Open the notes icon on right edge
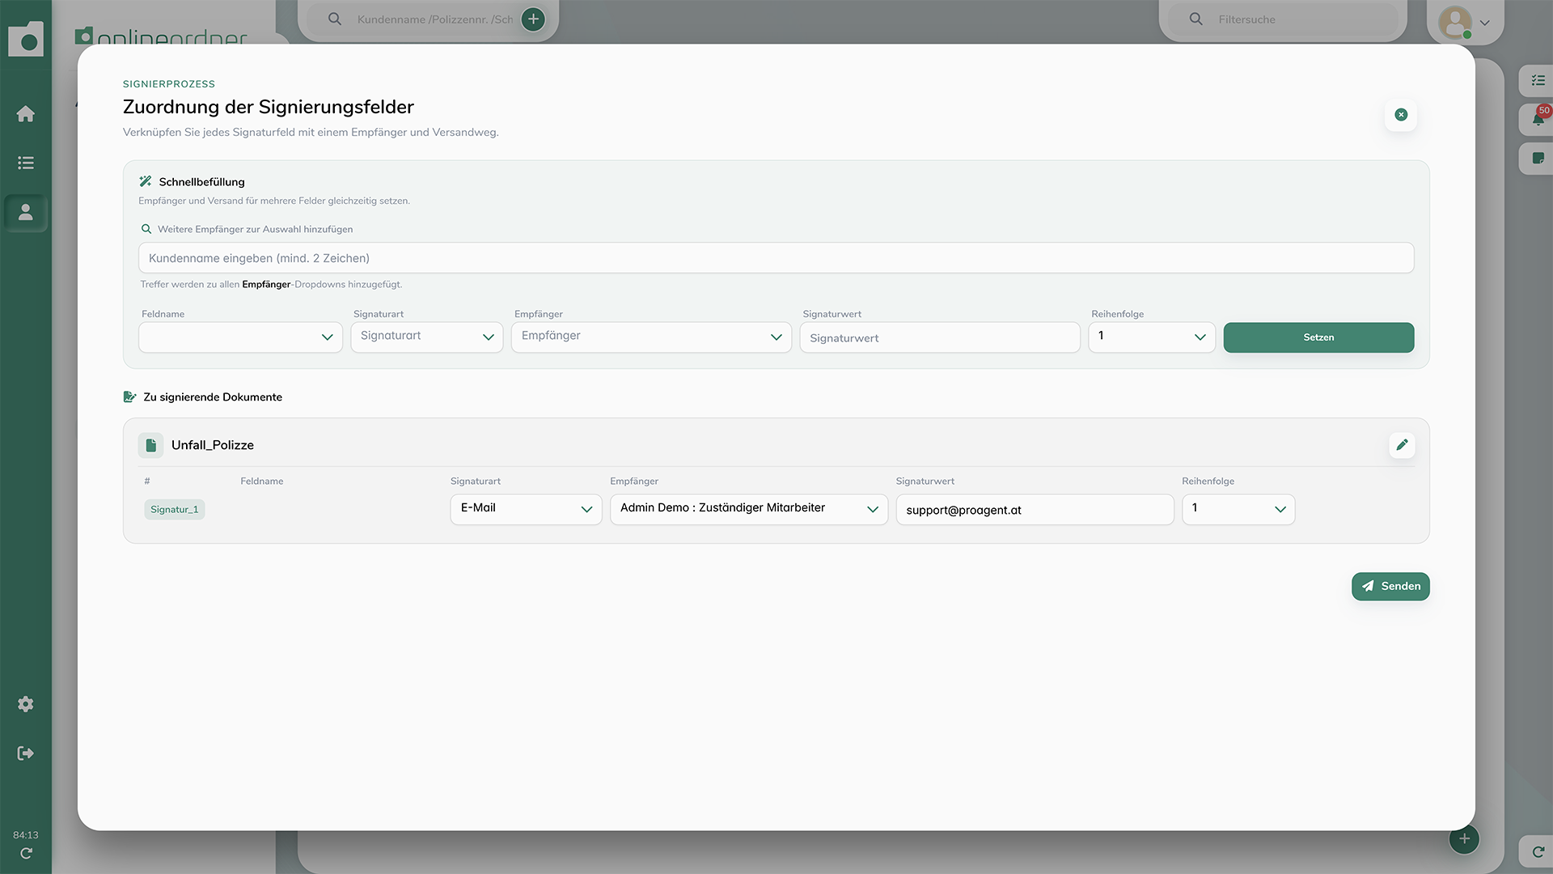The width and height of the screenshot is (1553, 874). click(x=1538, y=158)
